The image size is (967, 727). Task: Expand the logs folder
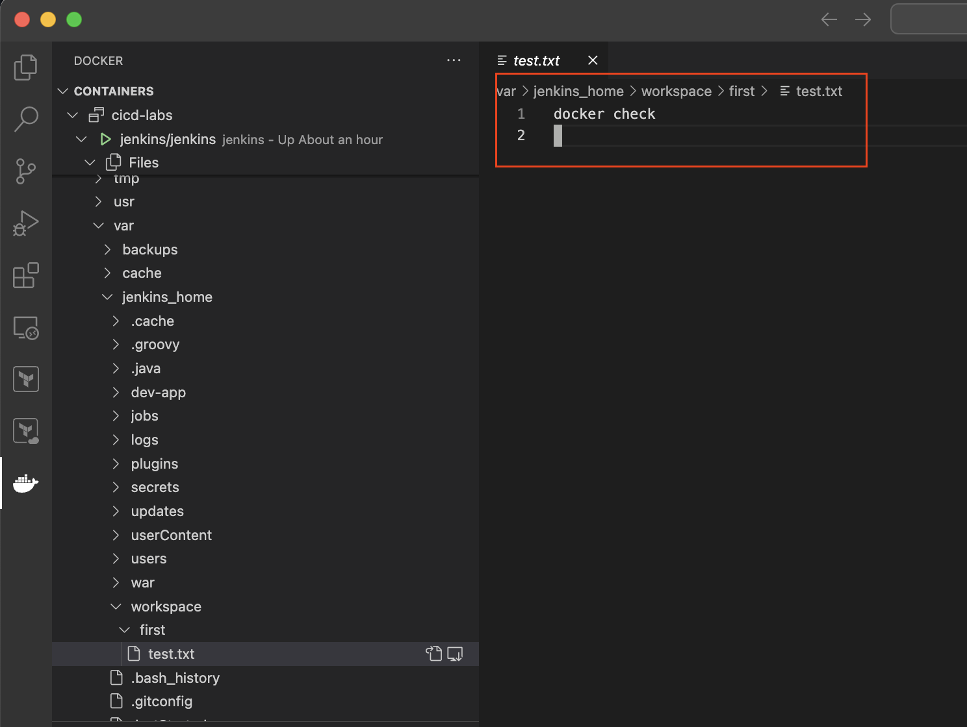click(116, 439)
